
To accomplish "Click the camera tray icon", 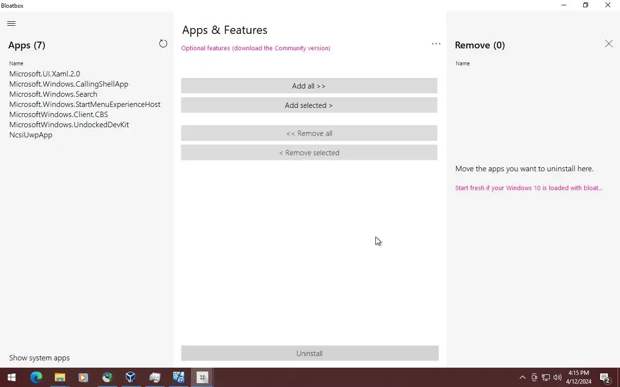I will point(534,377).
